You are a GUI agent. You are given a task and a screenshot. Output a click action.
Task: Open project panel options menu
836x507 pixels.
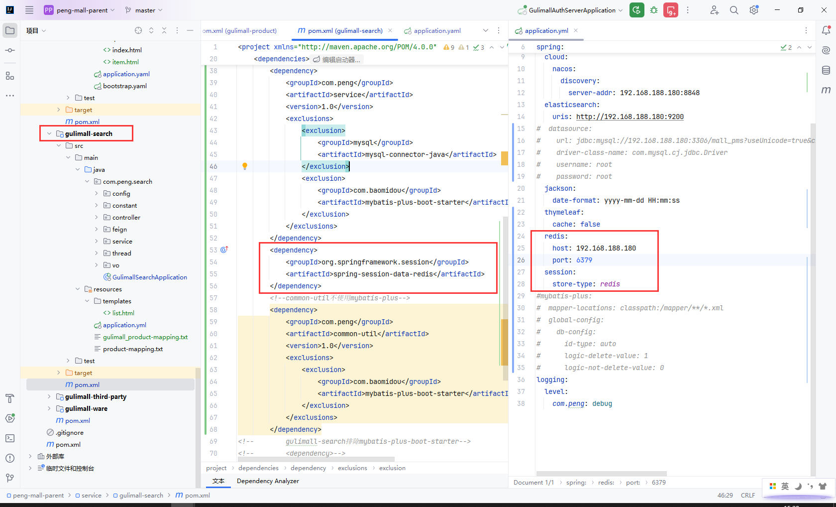177,30
